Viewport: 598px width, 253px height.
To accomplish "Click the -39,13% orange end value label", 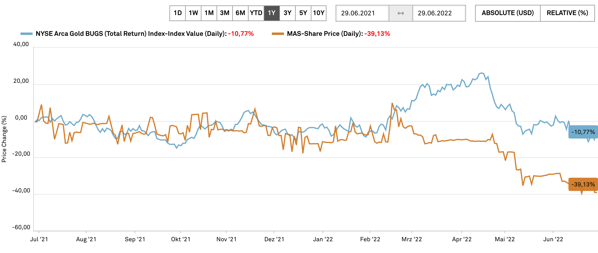I will pos(583,184).
